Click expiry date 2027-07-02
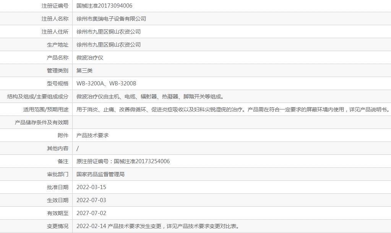Screen dimensions: 391x233 pos(91,213)
